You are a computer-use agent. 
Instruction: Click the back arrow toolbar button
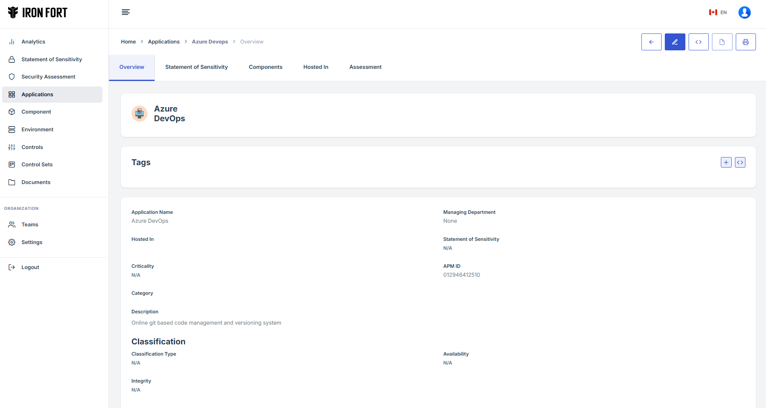[651, 42]
